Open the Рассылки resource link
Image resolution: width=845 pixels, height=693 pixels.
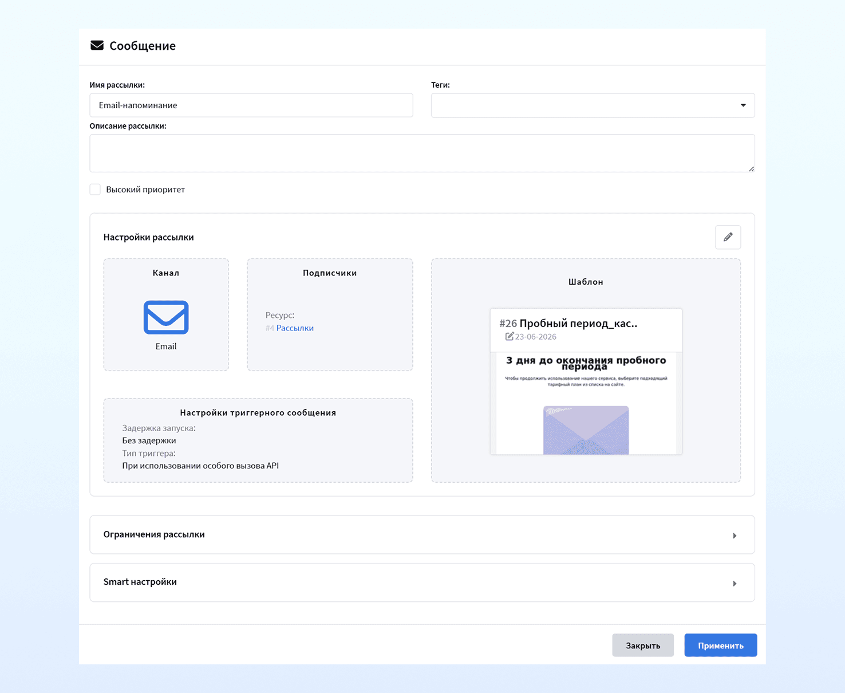pos(295,328)
